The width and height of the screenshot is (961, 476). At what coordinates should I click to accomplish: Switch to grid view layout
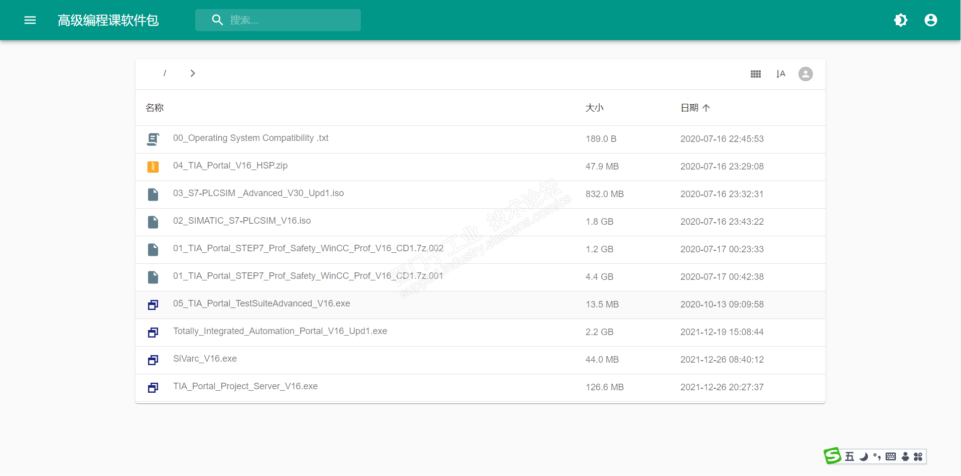(756, 74)
